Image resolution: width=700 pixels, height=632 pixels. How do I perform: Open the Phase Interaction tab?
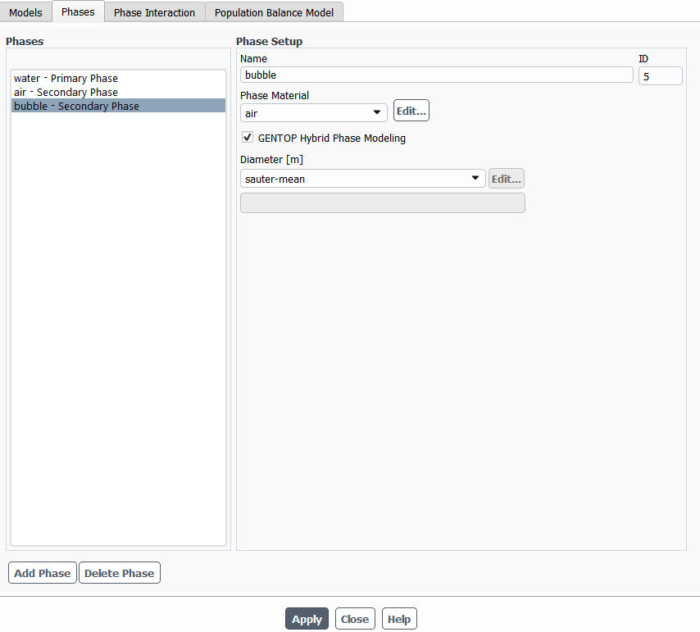(154, 12)
